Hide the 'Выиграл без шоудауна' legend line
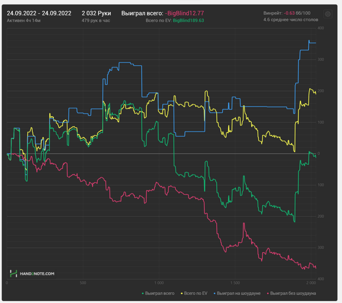The image size is (342, 303). coord(293,293)
